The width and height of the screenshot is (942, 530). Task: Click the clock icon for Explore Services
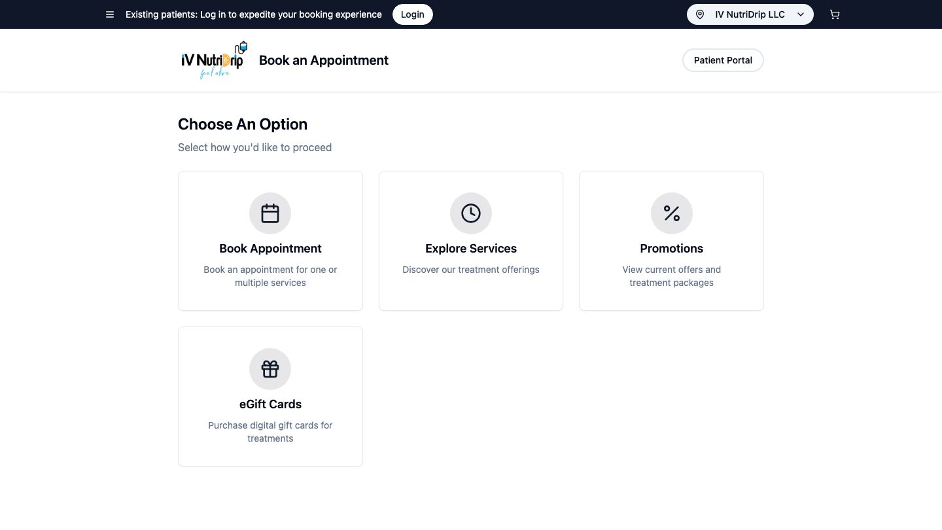[x=471, y=213]
